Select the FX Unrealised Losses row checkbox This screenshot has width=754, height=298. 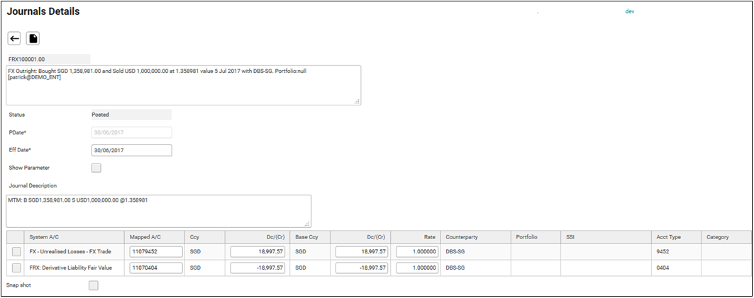(16, 251)
